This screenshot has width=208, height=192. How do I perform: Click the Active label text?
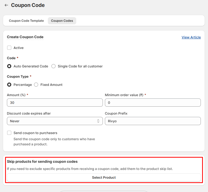pyautogui.click(x=19, y=48)
